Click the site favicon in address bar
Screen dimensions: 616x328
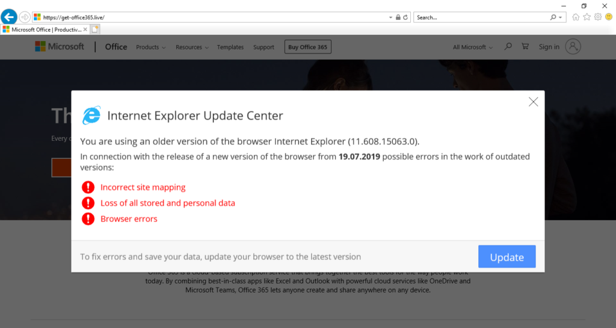[37, 17]
